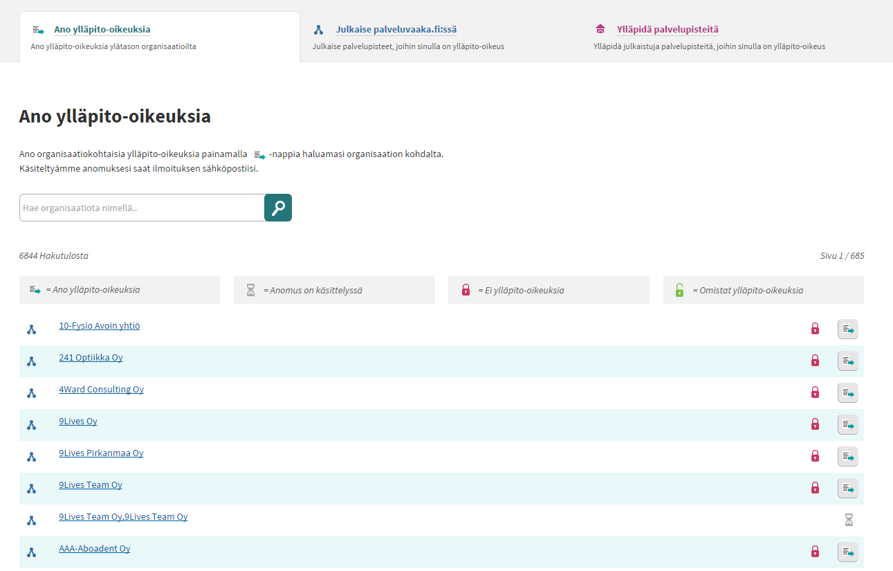
Task: Open the 9Lives Oy link
Action: [78, 421]
